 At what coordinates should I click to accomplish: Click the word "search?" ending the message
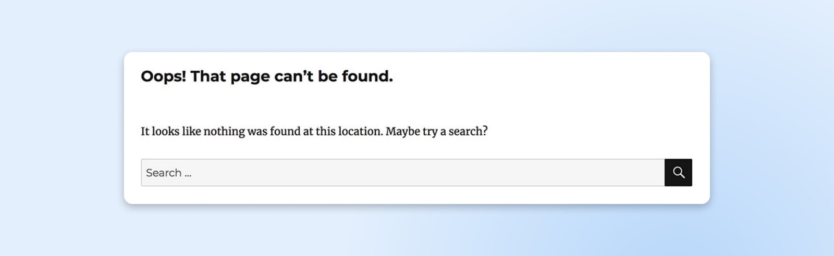click(x=468, y=131)
